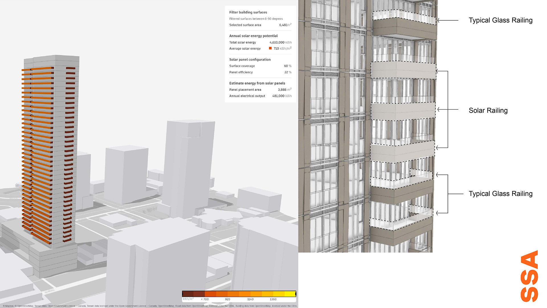547x308 pixels.
Task: Toggle the 0-90 degrees surface filter
Action: [x=256, y=19]
